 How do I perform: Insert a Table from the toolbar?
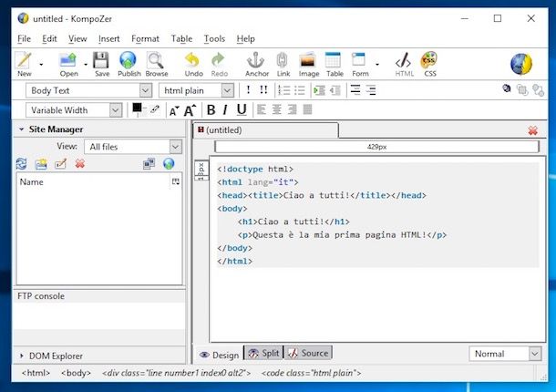point(335,64)
